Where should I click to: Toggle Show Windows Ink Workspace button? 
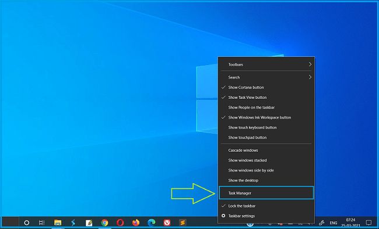point(266,117)
